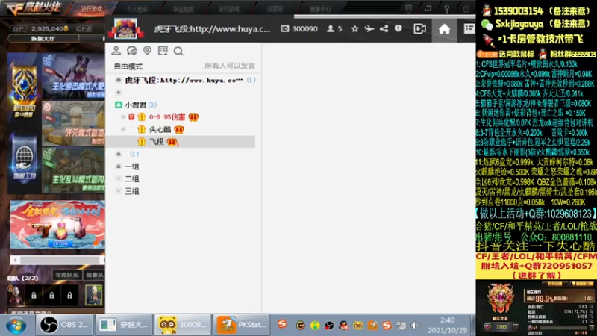
Task: Open the Windows Start button
Action: click(x=16, y=325)
